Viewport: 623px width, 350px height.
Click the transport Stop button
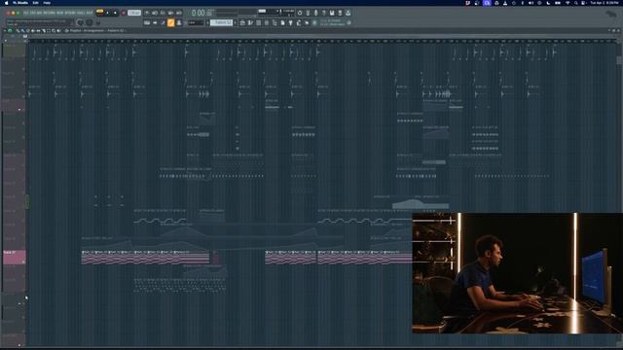click(115, 13)
